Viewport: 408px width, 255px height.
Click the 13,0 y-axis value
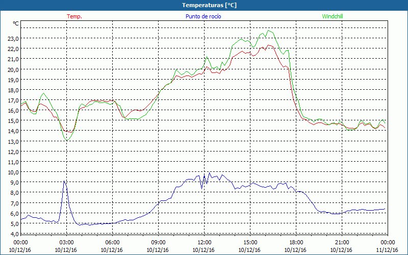tap(14, 142)
